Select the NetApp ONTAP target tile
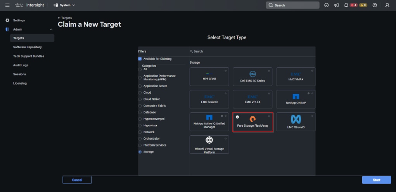 coord(296,99)
